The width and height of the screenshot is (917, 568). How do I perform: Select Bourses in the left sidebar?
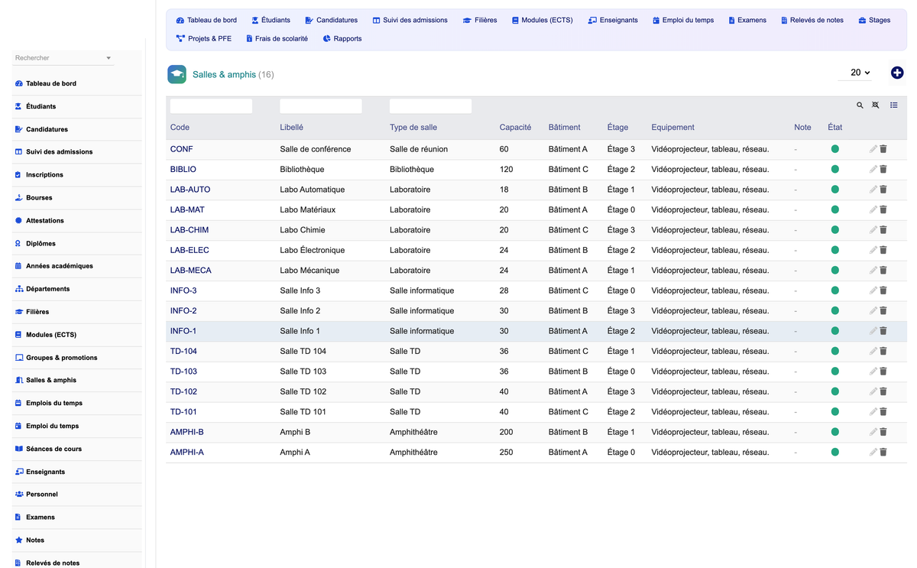pos(39,198)
